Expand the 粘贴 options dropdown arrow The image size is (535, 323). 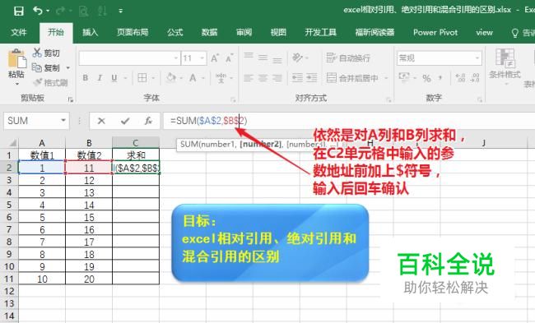tap(16, 84)
